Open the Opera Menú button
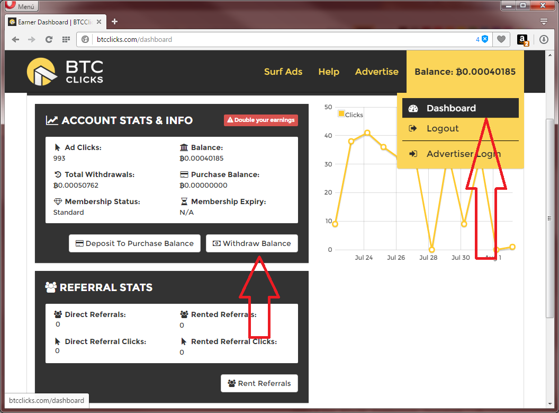This screenshot has width=559, height=413. (x=20, y=6)
